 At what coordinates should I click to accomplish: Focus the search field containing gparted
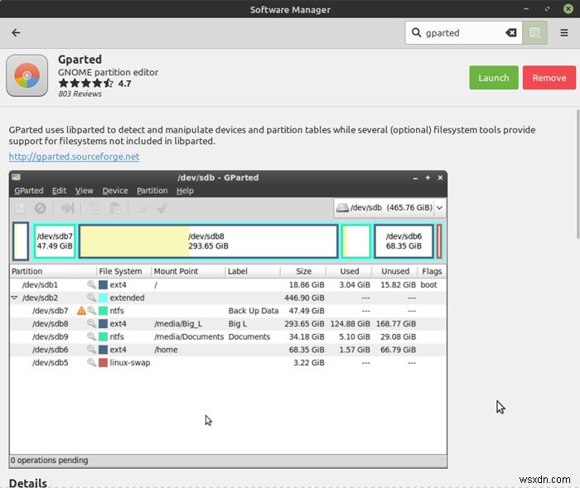coord(463,32)
